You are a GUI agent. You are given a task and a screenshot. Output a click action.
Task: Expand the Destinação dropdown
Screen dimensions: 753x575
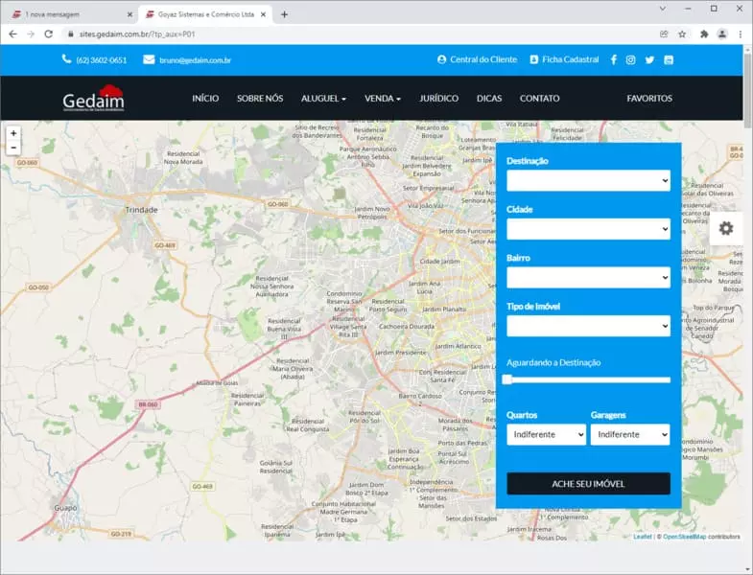588,180
